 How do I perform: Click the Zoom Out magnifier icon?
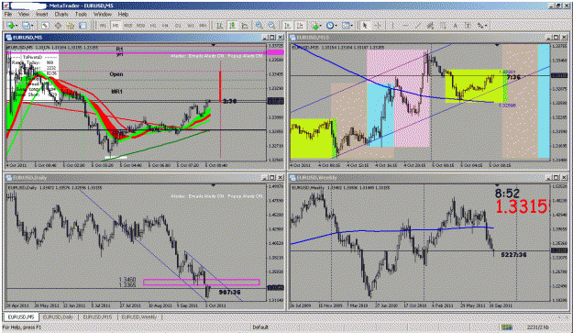point(272,25)
